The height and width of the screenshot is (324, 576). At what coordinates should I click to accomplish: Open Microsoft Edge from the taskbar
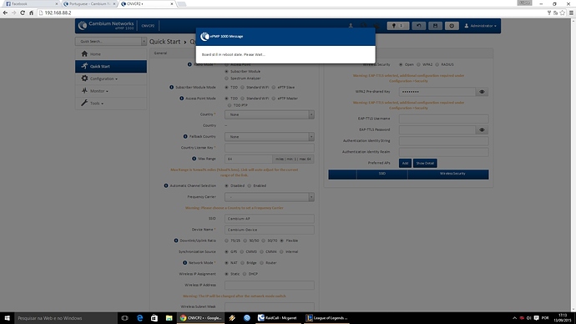pyautogui.click(x=139, y=318)
